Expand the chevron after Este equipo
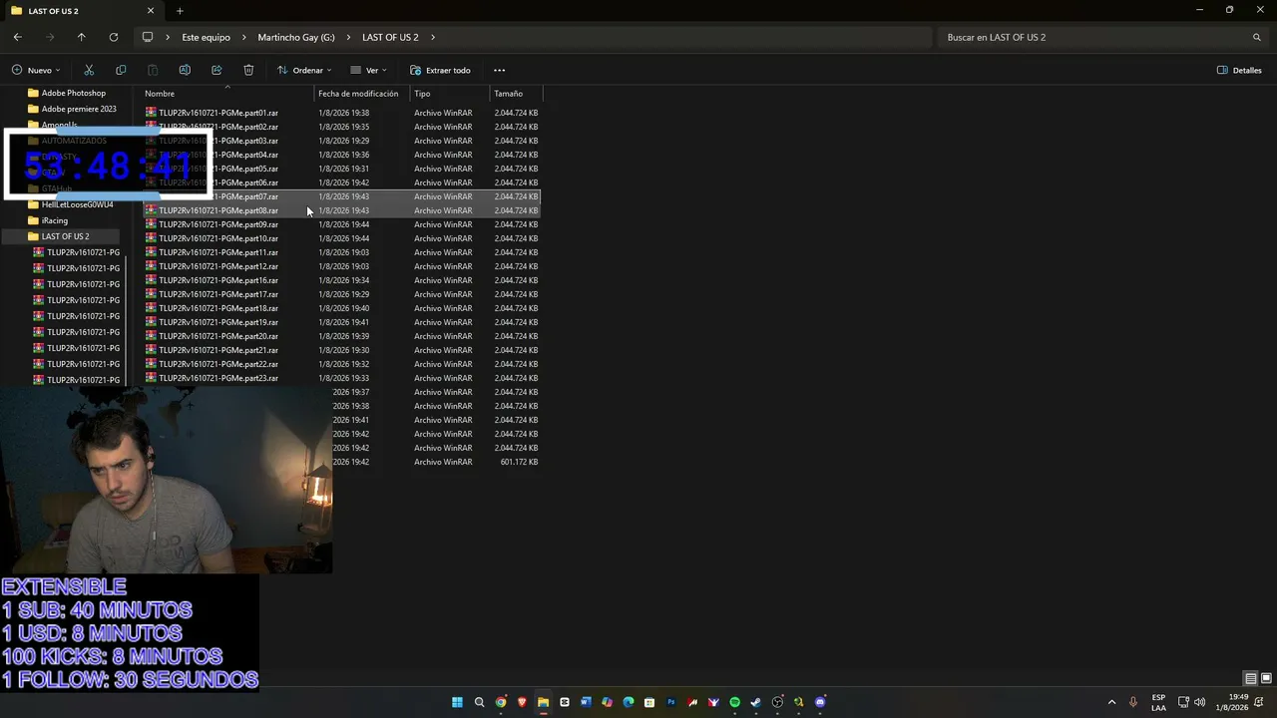 [x=244, y=37]
